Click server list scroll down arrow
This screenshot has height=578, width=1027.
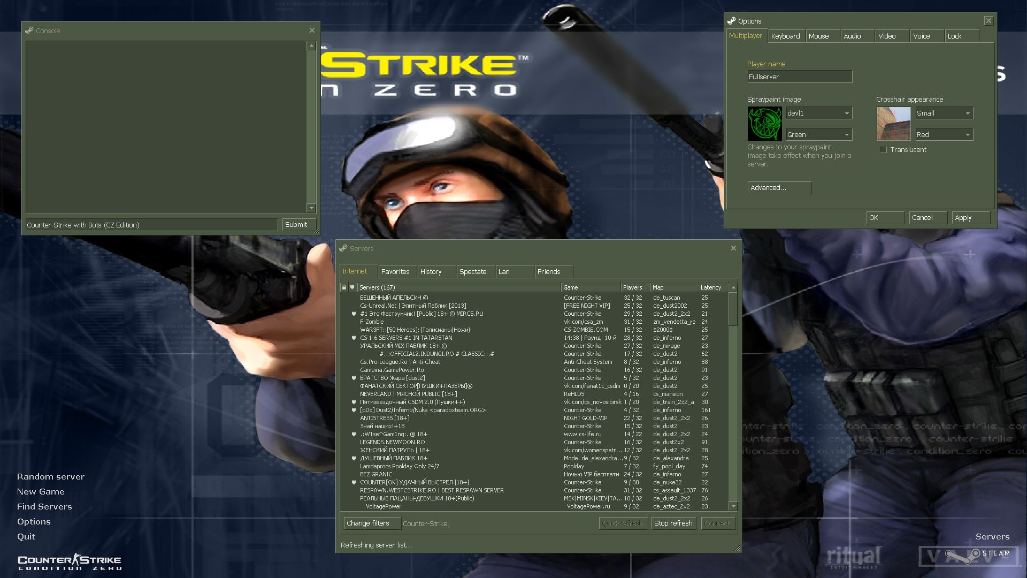[733, 506]
